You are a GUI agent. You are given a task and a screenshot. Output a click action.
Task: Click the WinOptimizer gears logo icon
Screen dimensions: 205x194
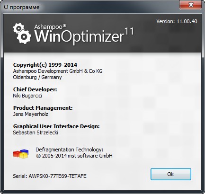click(22, 34)
